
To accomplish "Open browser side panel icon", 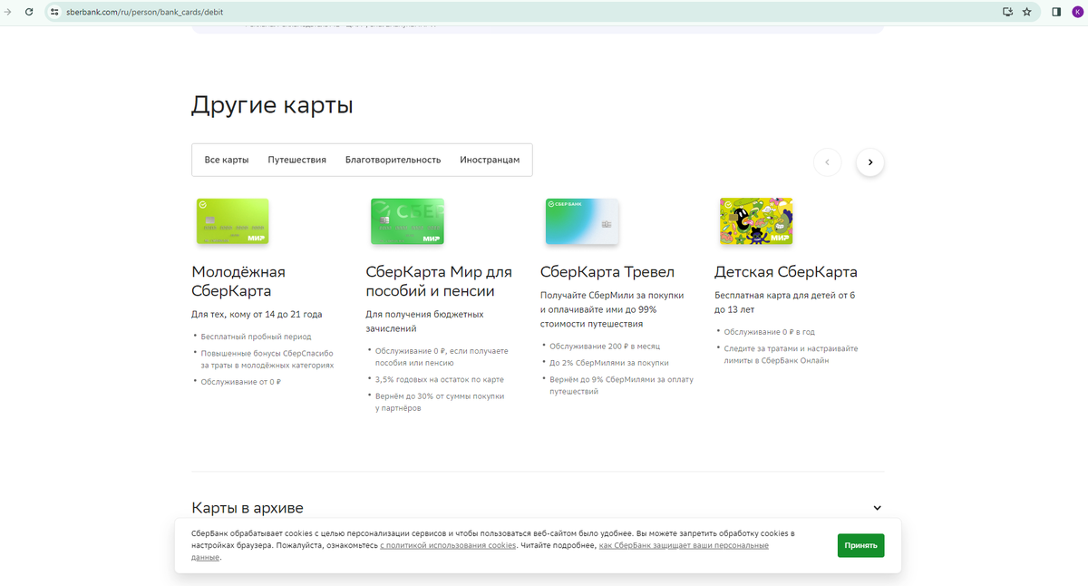I will pyautogui.click(x=1056, y=12).
